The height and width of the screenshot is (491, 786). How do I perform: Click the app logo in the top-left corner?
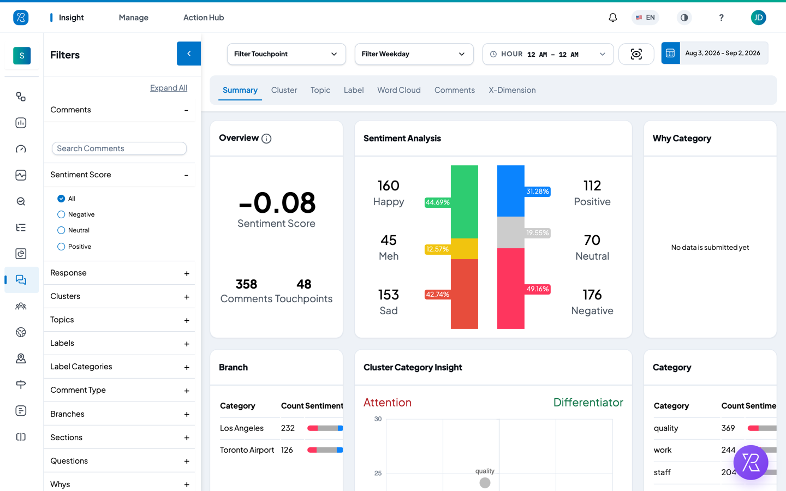click(x=21, y=17)
